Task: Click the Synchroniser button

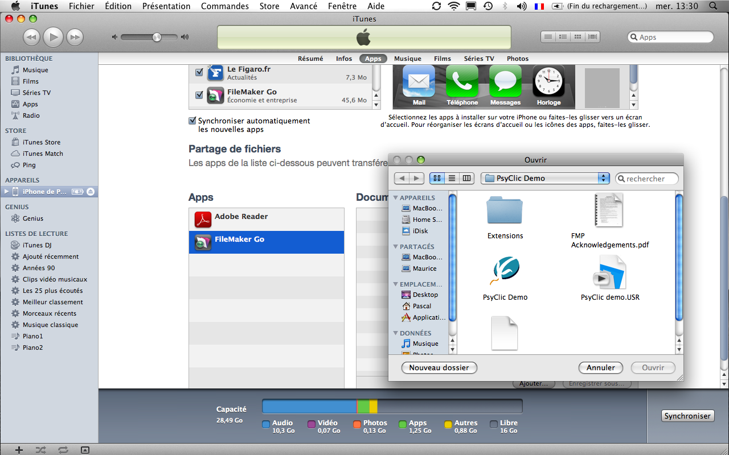Action: pos(687,416)
